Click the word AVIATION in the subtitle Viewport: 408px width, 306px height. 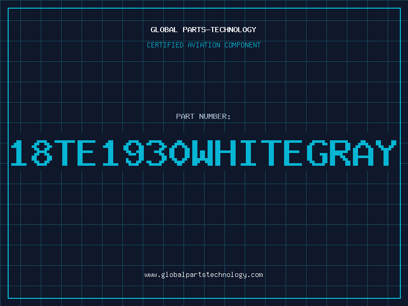[x=204, y=45]
